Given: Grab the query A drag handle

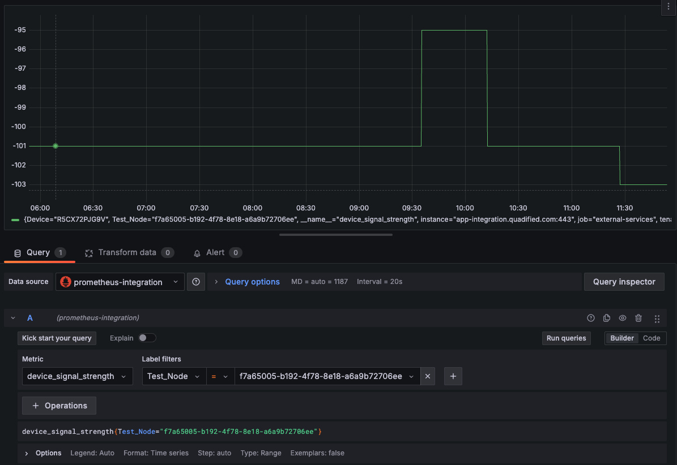Looking at the screenshot, I should point(657,318).
